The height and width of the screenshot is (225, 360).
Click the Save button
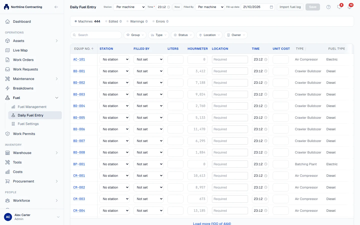313,7
